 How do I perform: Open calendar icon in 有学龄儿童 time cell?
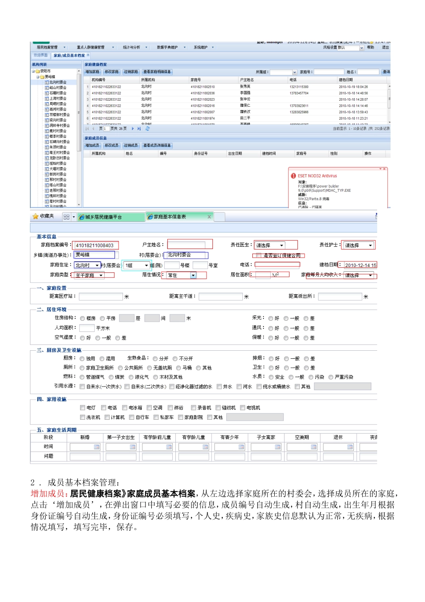(x=205, y=447)
